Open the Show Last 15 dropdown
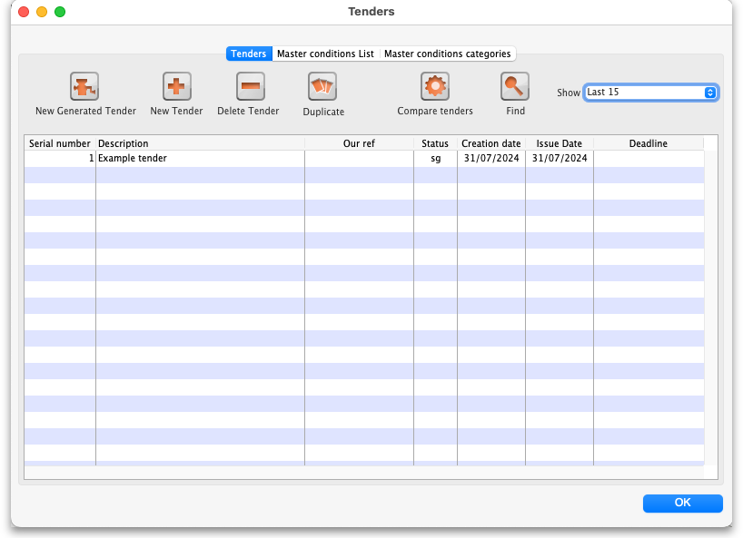This screenshot has width=743, height=538. [650, 93]
